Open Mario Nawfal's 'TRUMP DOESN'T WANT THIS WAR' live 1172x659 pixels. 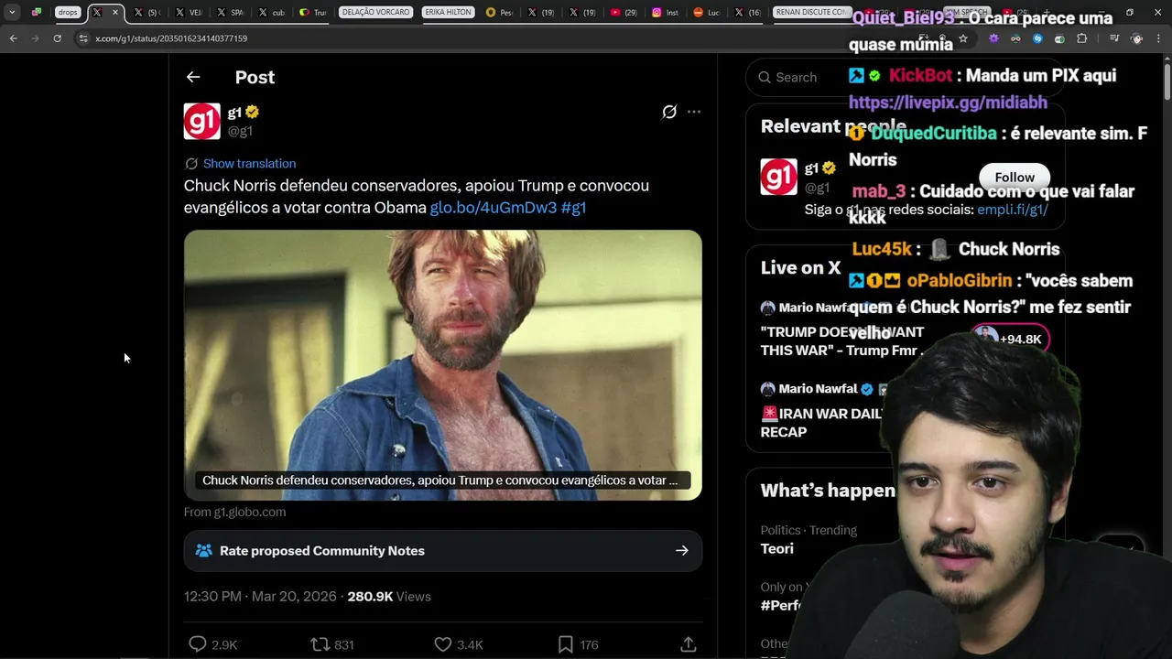(x=842, y=341)
